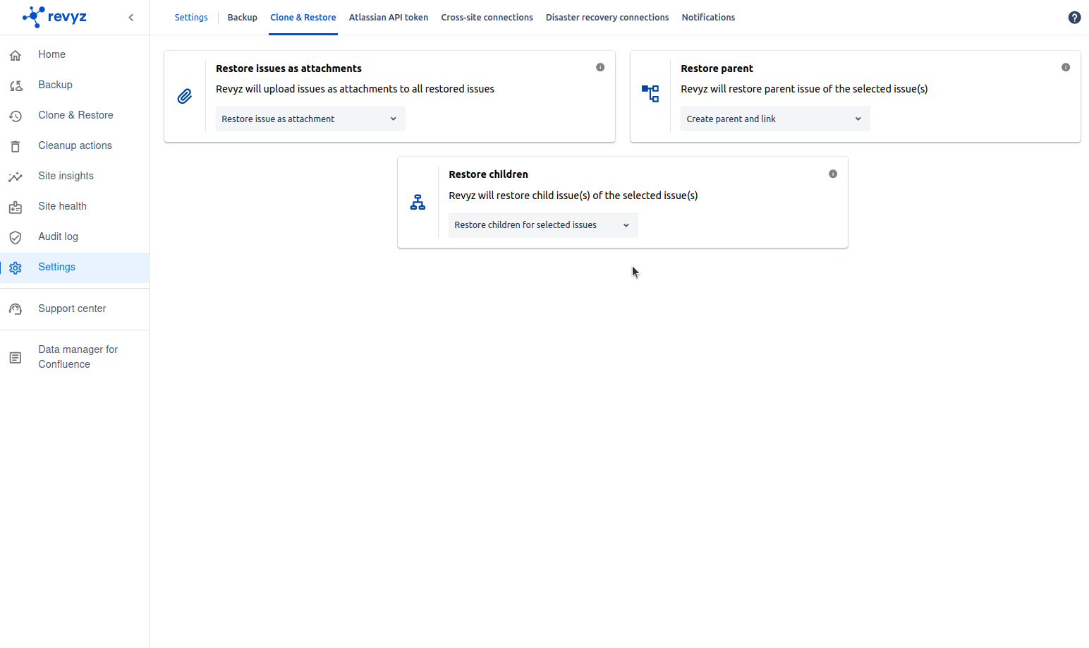The image size is (1089, 648).
Task: Click the Support center headset icon
Action: click(x=16, y=309)
